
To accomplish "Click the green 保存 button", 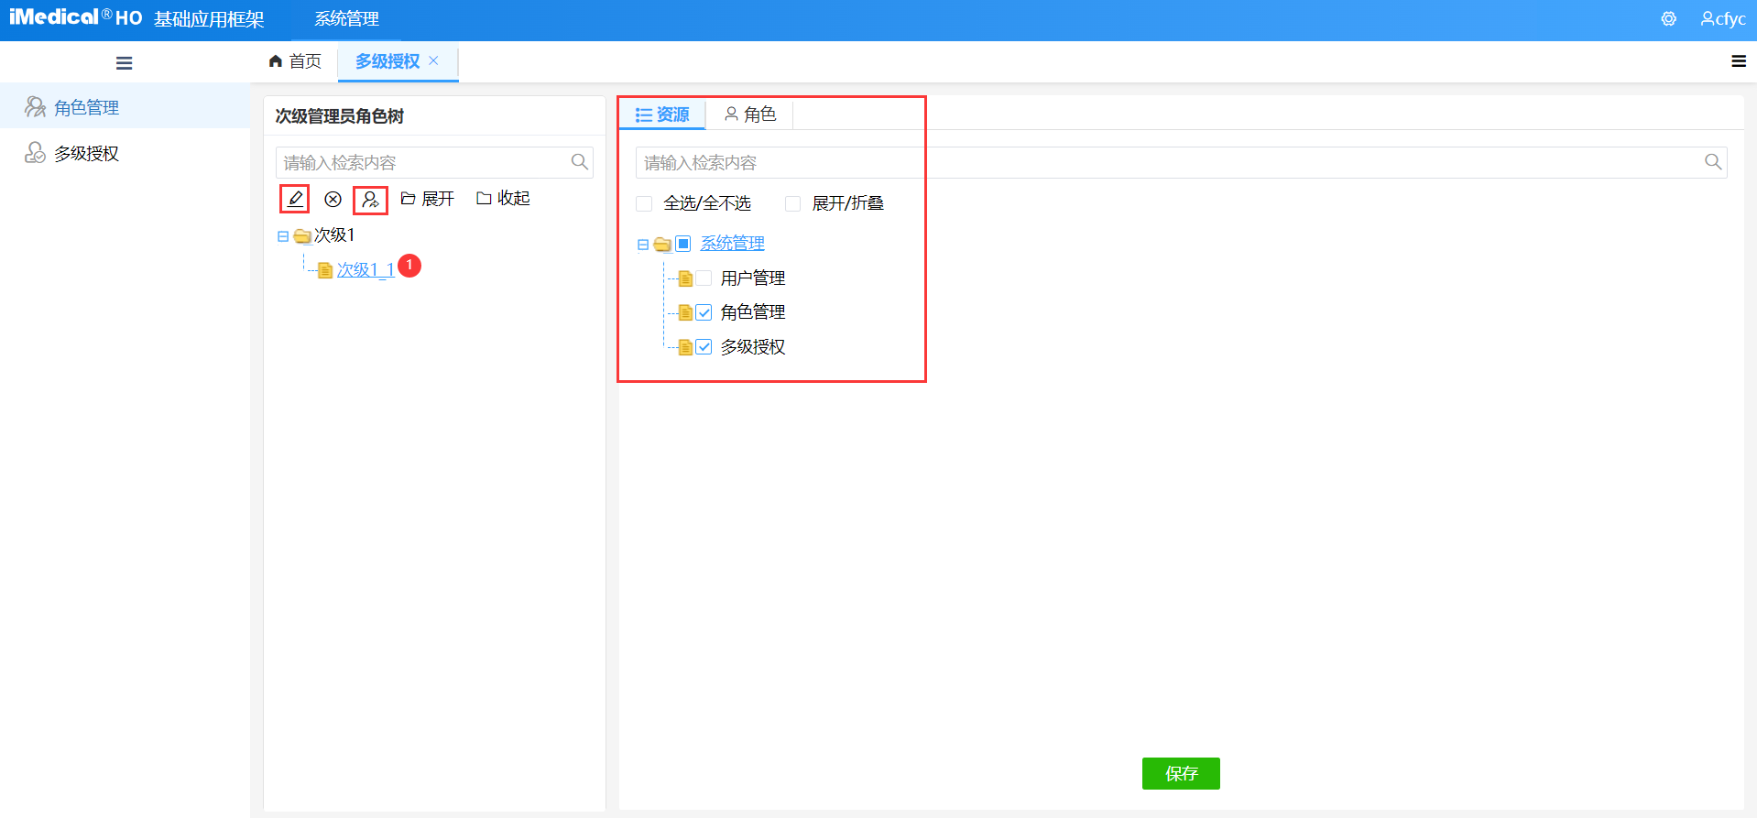I will (x=1181, y=773).
